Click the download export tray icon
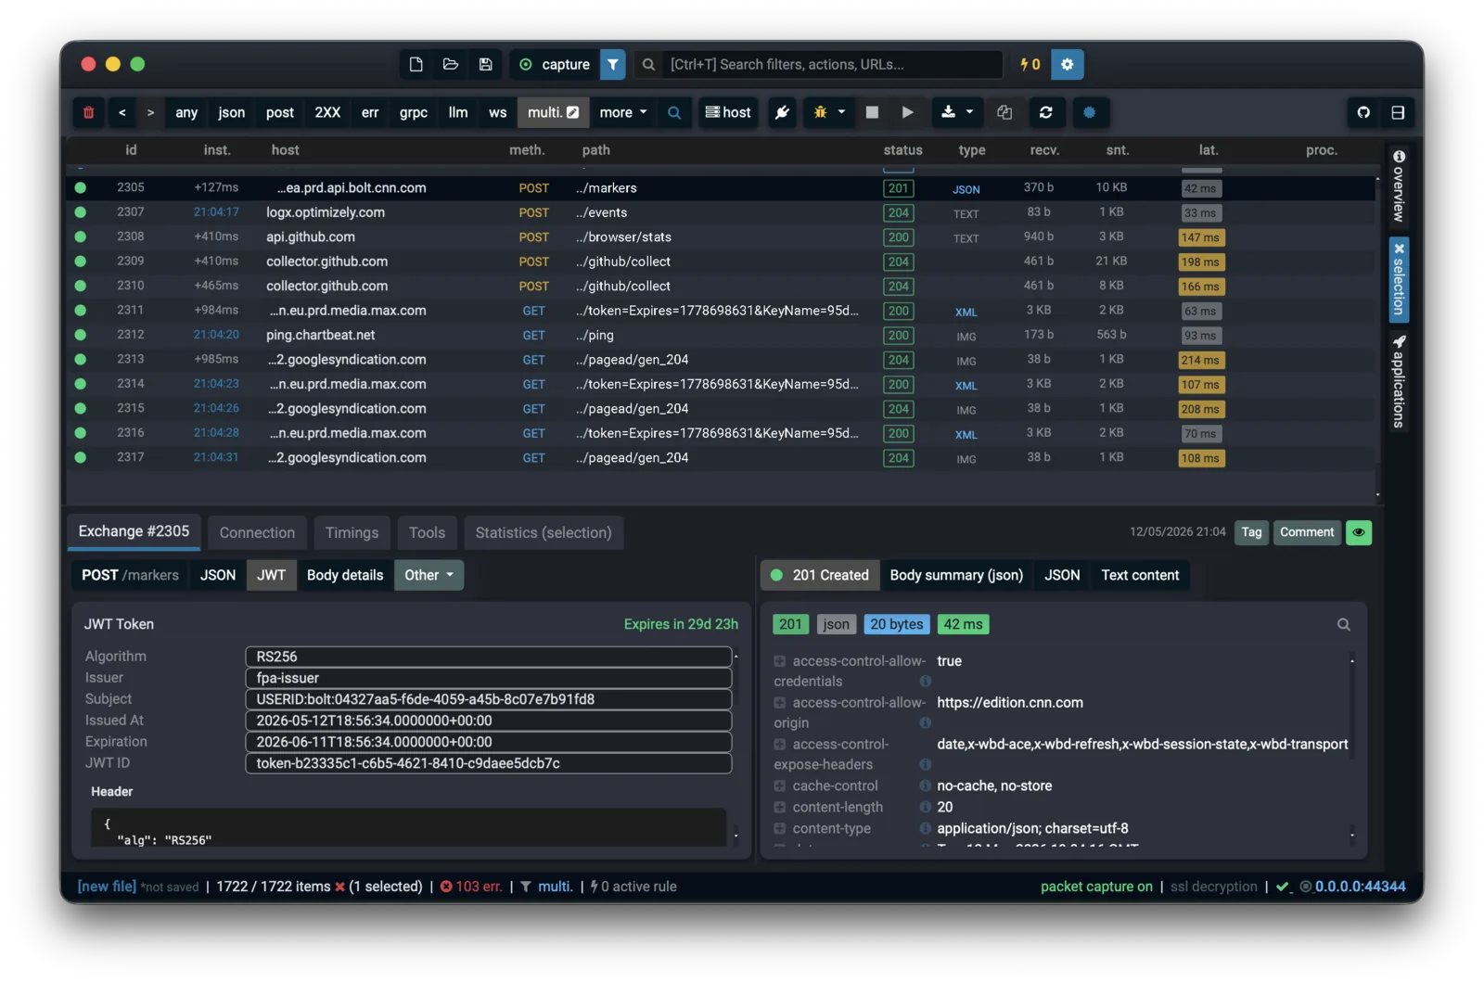Viewport: 1484px width, 983px height. point(948,112)
